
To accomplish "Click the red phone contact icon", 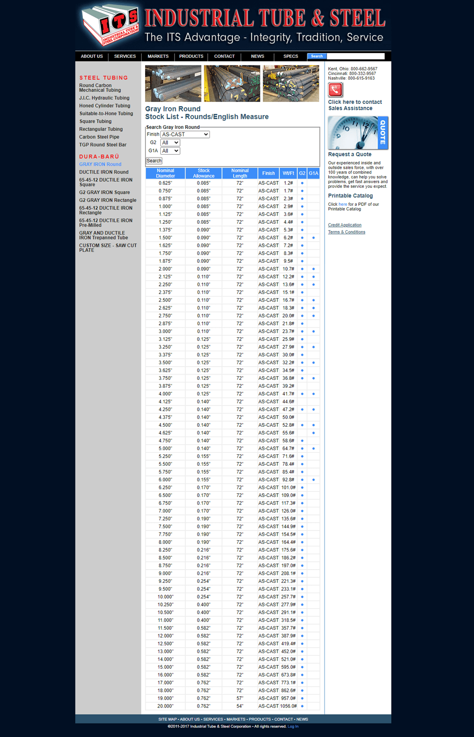I will tap(335, 90).
